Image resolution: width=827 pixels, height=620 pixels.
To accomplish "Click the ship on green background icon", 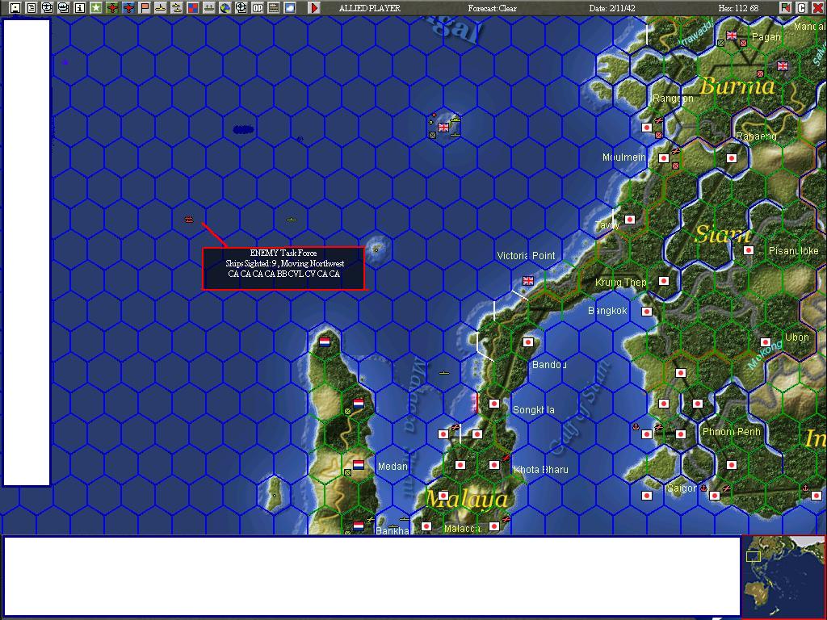I will (x=209, y=8).
